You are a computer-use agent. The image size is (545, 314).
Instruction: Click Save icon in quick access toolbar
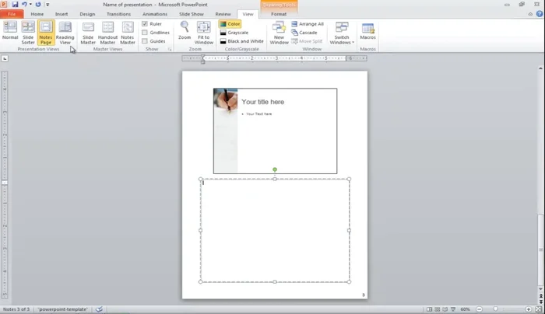pos(15,5)
